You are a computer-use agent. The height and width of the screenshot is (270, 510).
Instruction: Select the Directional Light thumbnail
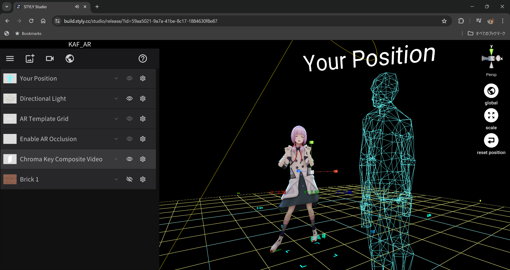tap(10, 98)
